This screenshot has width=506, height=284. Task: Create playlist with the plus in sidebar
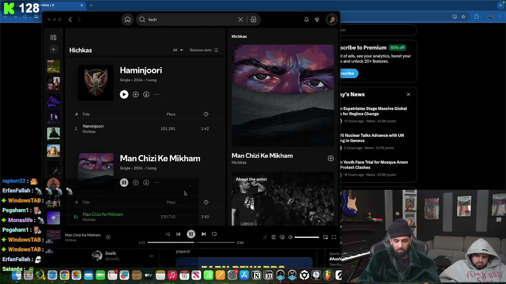(53, 49)
